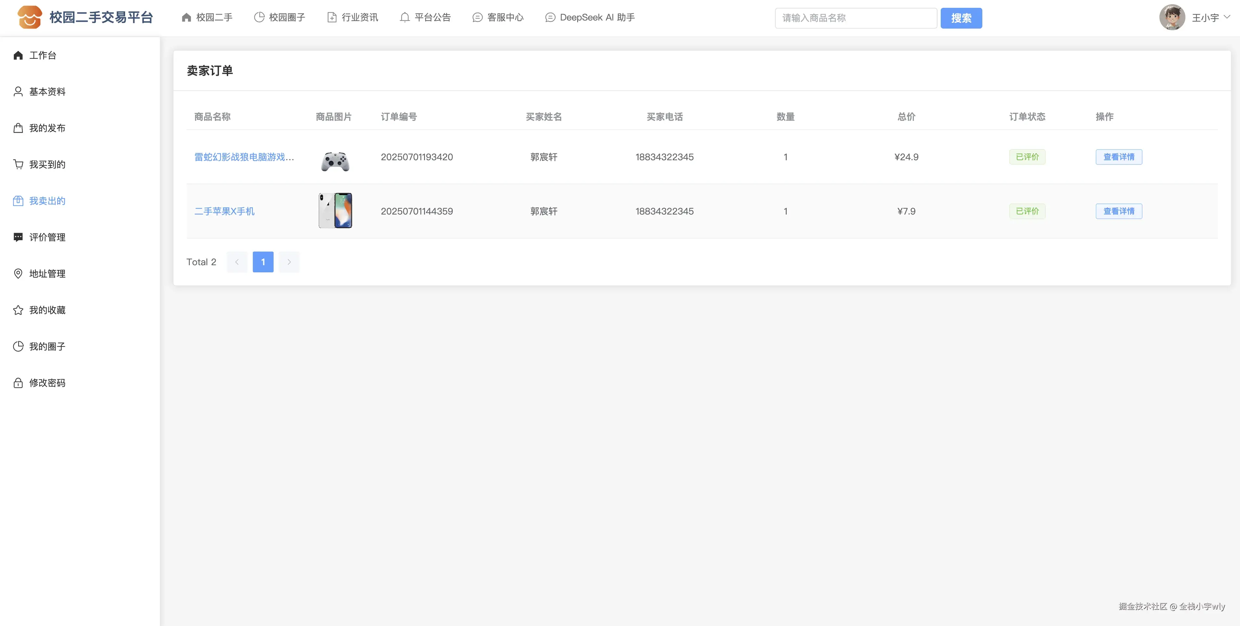Screen dimensions: 1240x626
Task: Click the 我的收藏 star icon
Action: (x=18, y=310)
